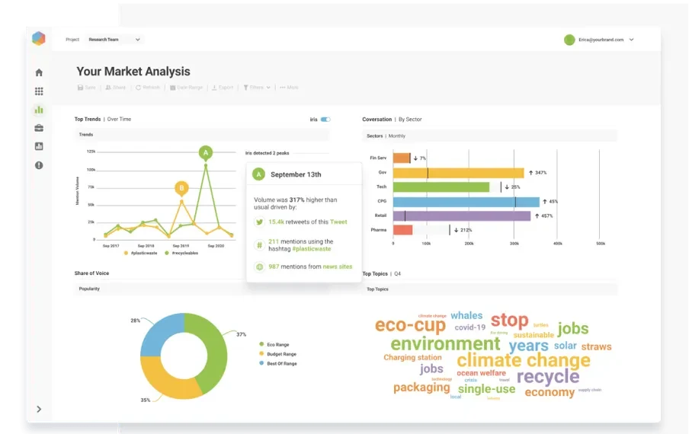Toggle the #recycleables legend entry
The image size is (689, 434).
[x=181, y=254]
